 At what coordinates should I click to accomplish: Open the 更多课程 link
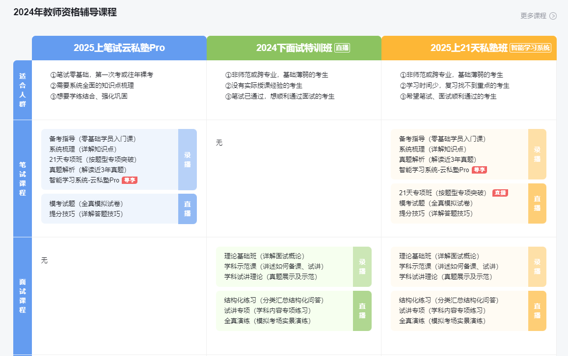coord(533,16)
